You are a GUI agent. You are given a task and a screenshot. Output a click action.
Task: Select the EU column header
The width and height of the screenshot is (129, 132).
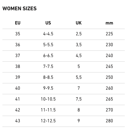18,23
